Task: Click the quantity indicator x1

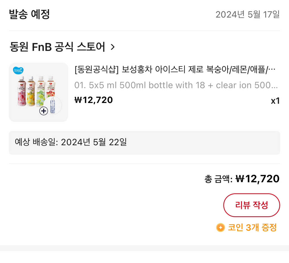Action: (276, 100)
